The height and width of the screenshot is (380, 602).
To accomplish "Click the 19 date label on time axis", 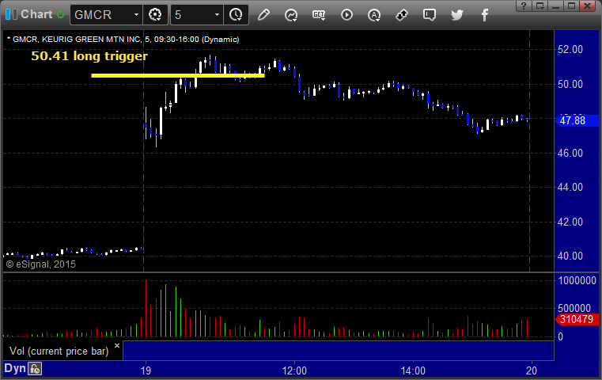I will pyautogui.click(x=146, y=370).
